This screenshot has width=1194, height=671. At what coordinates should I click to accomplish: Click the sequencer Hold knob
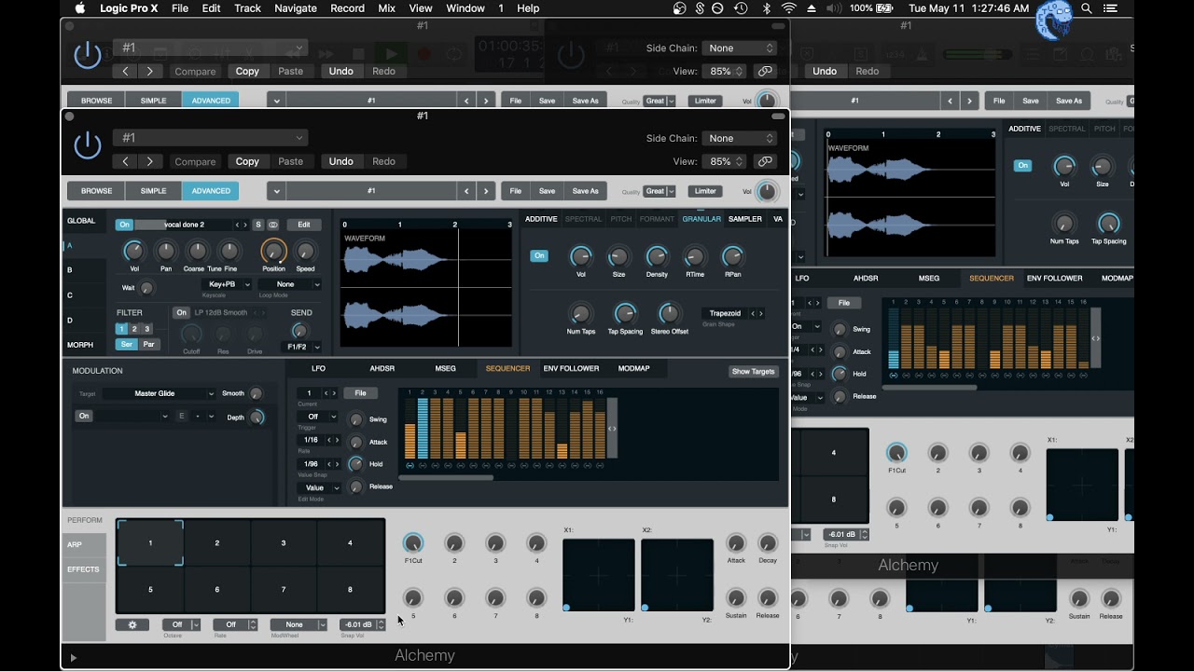pyautogui.click(x=355, y=464)
